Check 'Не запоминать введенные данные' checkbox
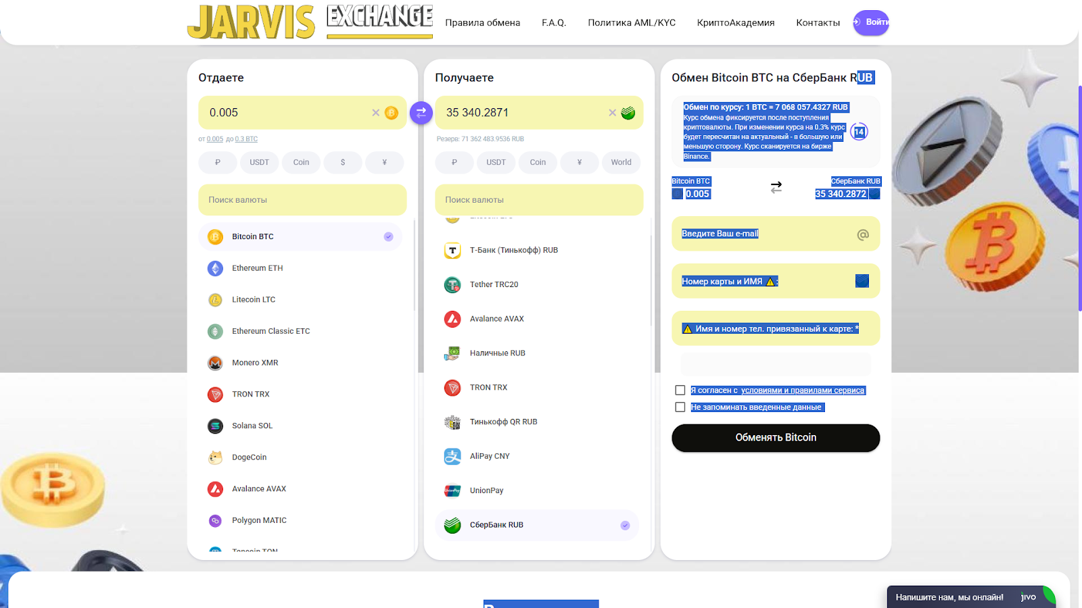The width and height of the screenshot is (1082, 608). tap(680, 407)
